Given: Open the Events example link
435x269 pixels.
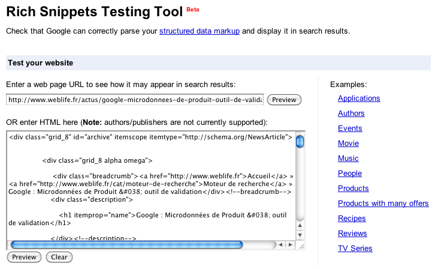Looking at the screenshot, I should (350, 128).
